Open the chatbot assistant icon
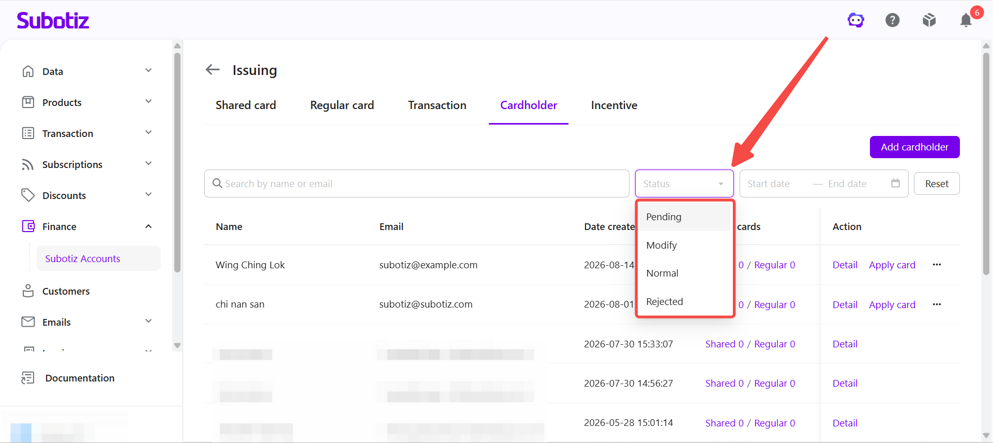993x443 pixels. [855, 20]
